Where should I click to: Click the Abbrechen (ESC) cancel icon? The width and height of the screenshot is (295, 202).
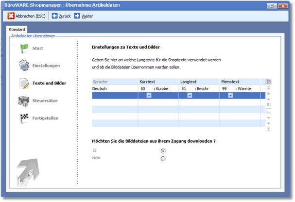(x=11, y=16)
